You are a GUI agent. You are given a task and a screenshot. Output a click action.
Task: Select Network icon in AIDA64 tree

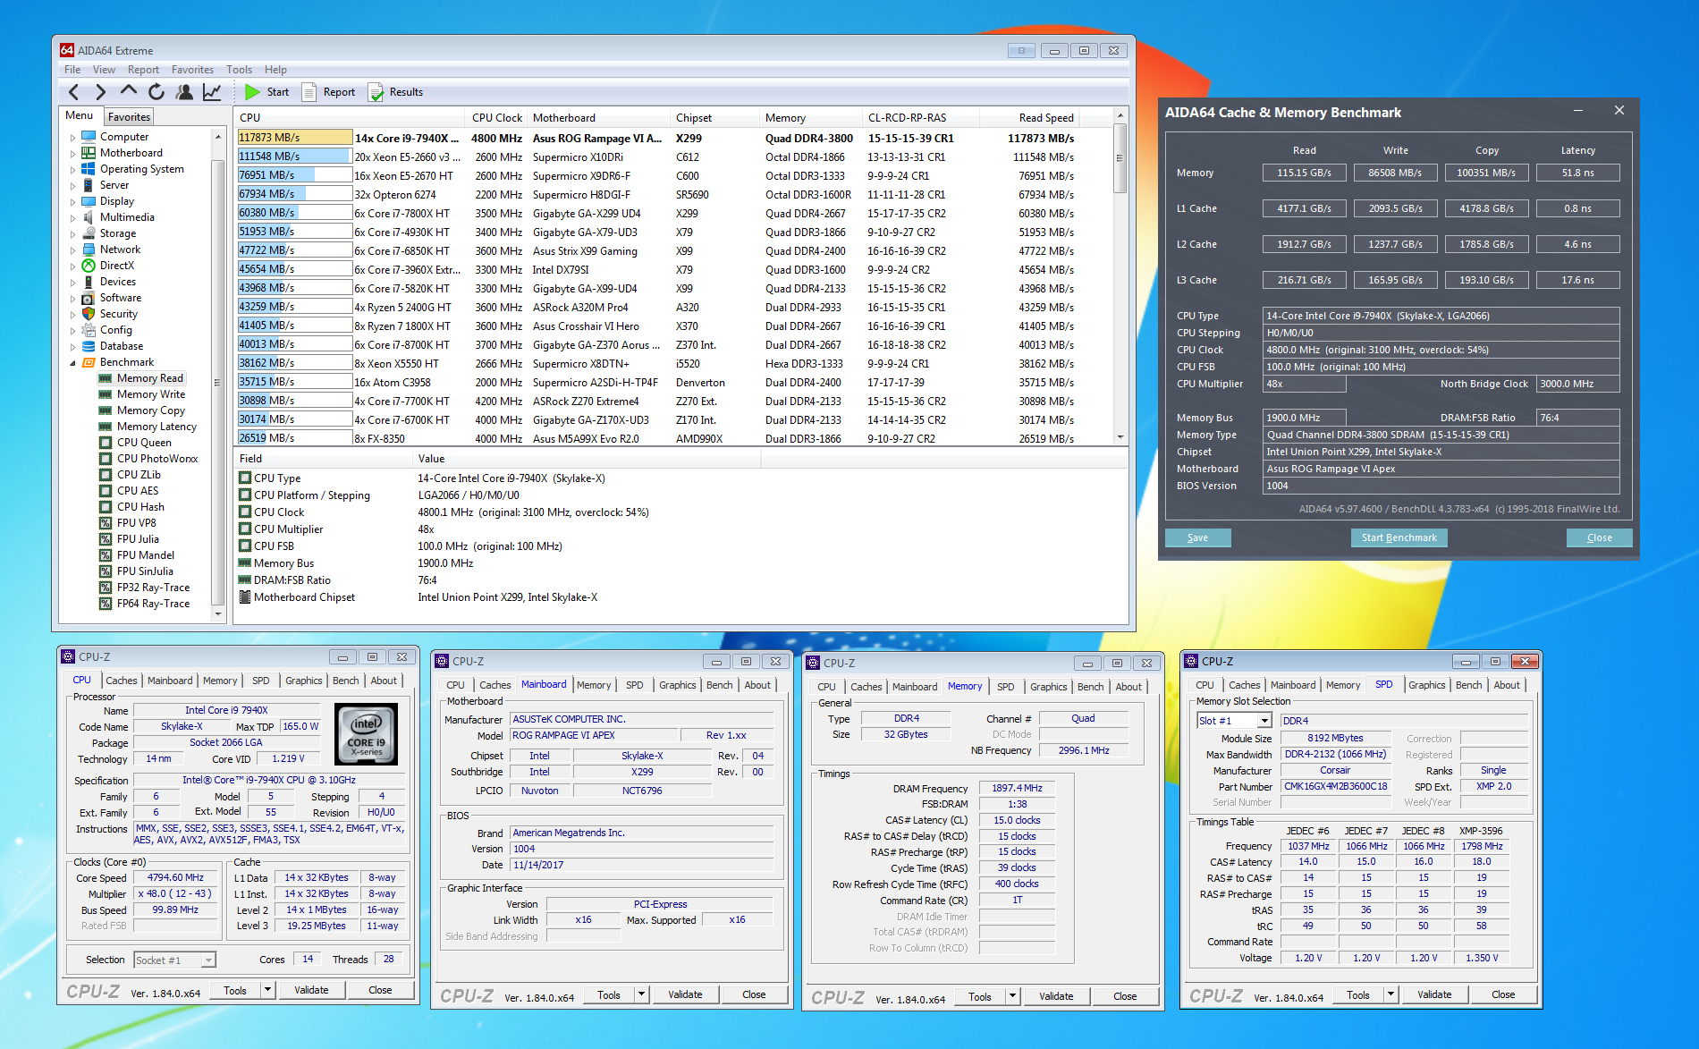click(x=89, y=250)
